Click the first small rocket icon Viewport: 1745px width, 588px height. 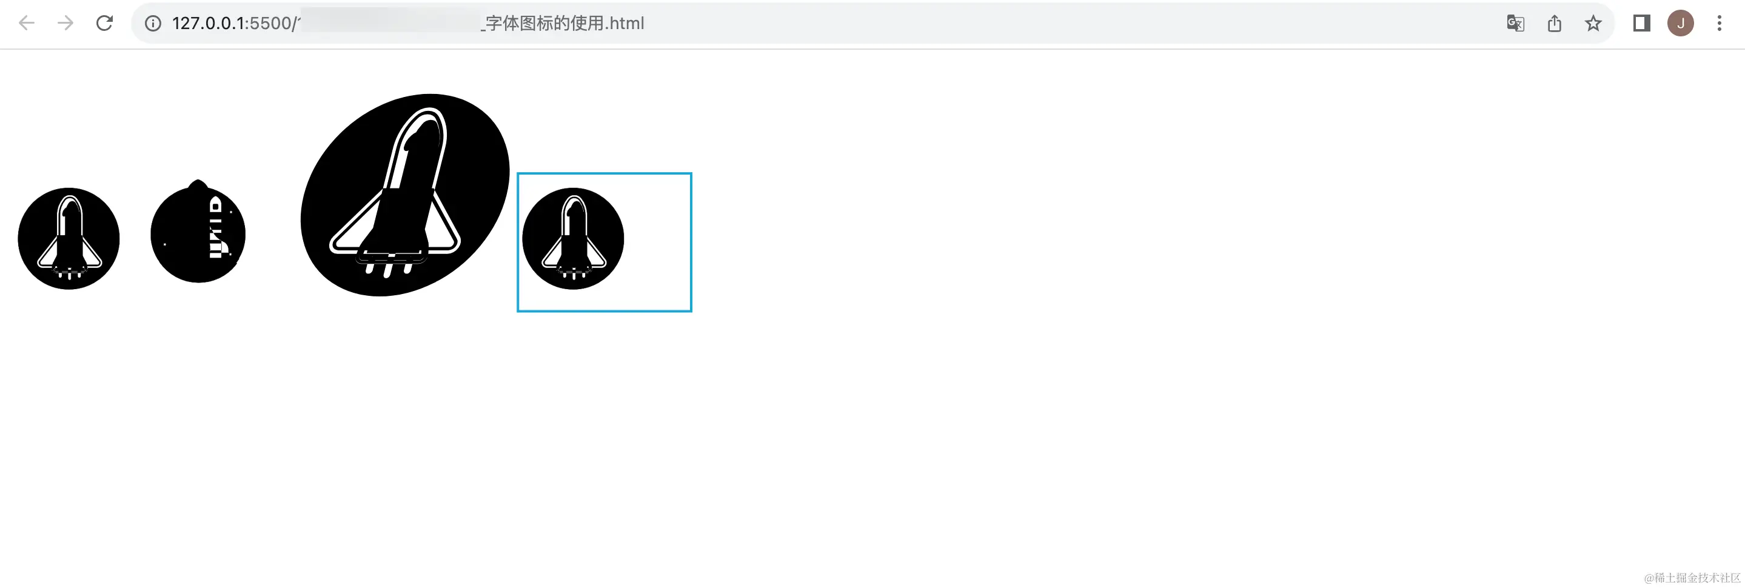69,238
